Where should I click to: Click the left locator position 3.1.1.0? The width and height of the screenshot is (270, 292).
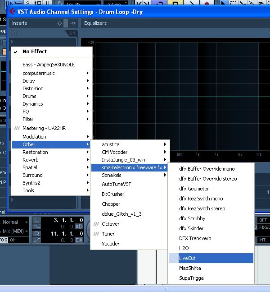click(x=68, y=220)
